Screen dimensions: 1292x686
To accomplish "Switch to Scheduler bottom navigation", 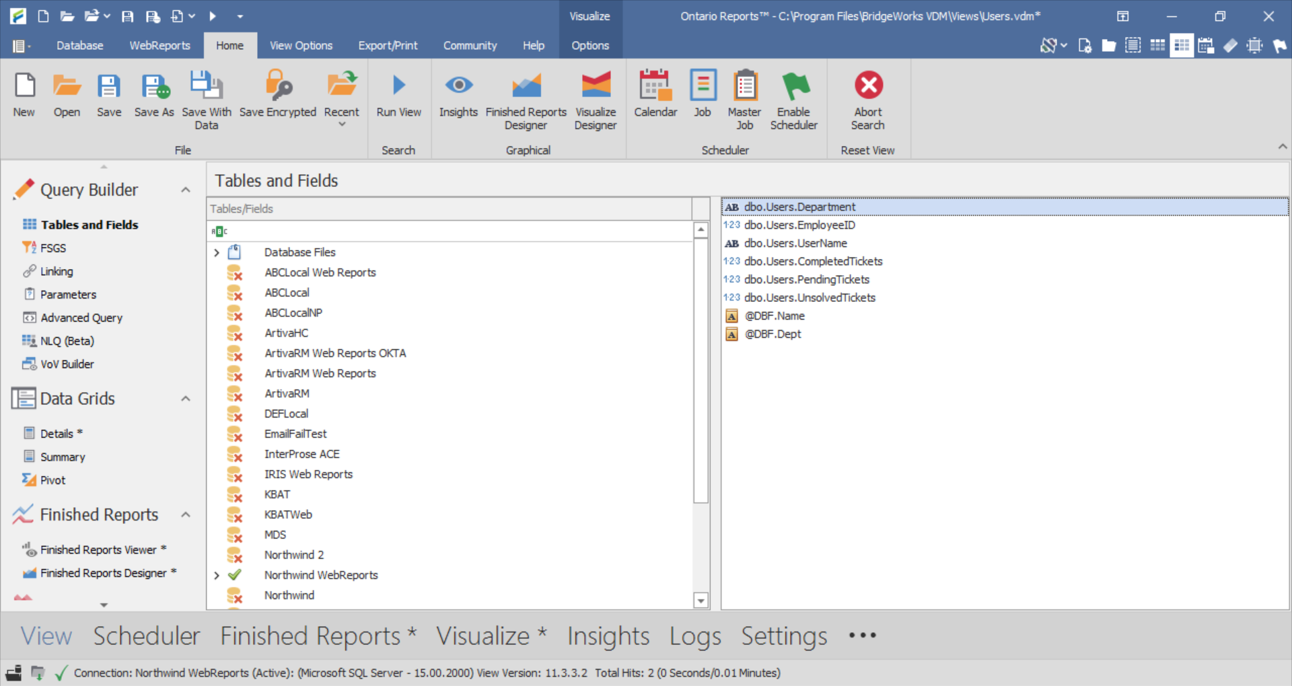I will coord(147,636).
